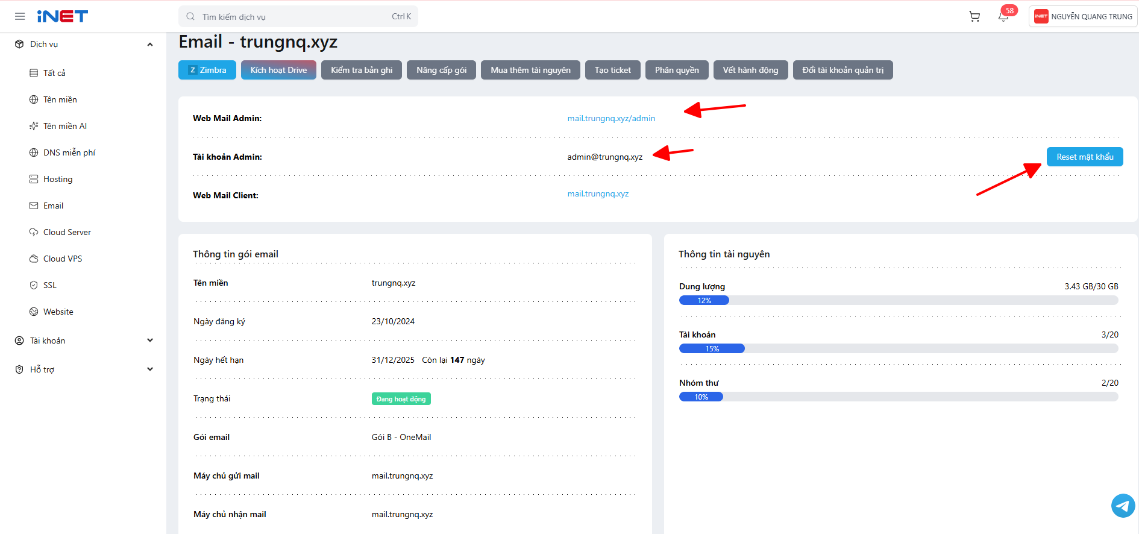The height and width of the screenshot is (534, 1139).
Task: Open the mail.trungnq.xyz/admin link
Action: point(611,118)
